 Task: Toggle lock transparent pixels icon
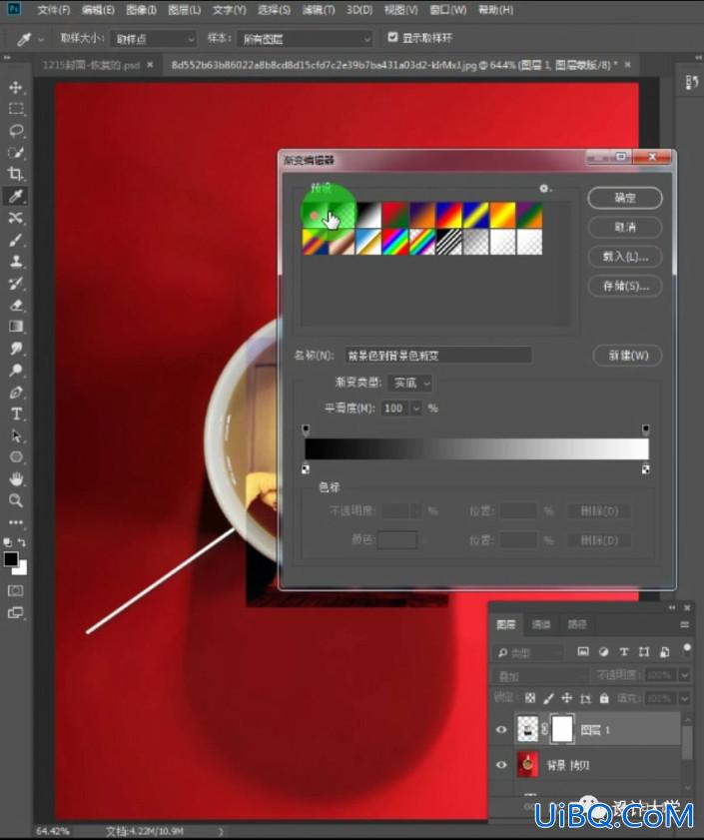530,698
